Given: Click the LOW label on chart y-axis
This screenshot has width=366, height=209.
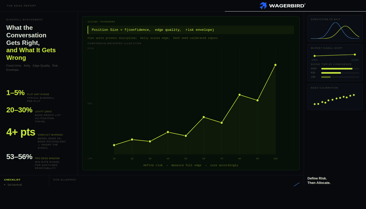Looking at the screenshot, I should pyautogui.click(x=90, y=158).
